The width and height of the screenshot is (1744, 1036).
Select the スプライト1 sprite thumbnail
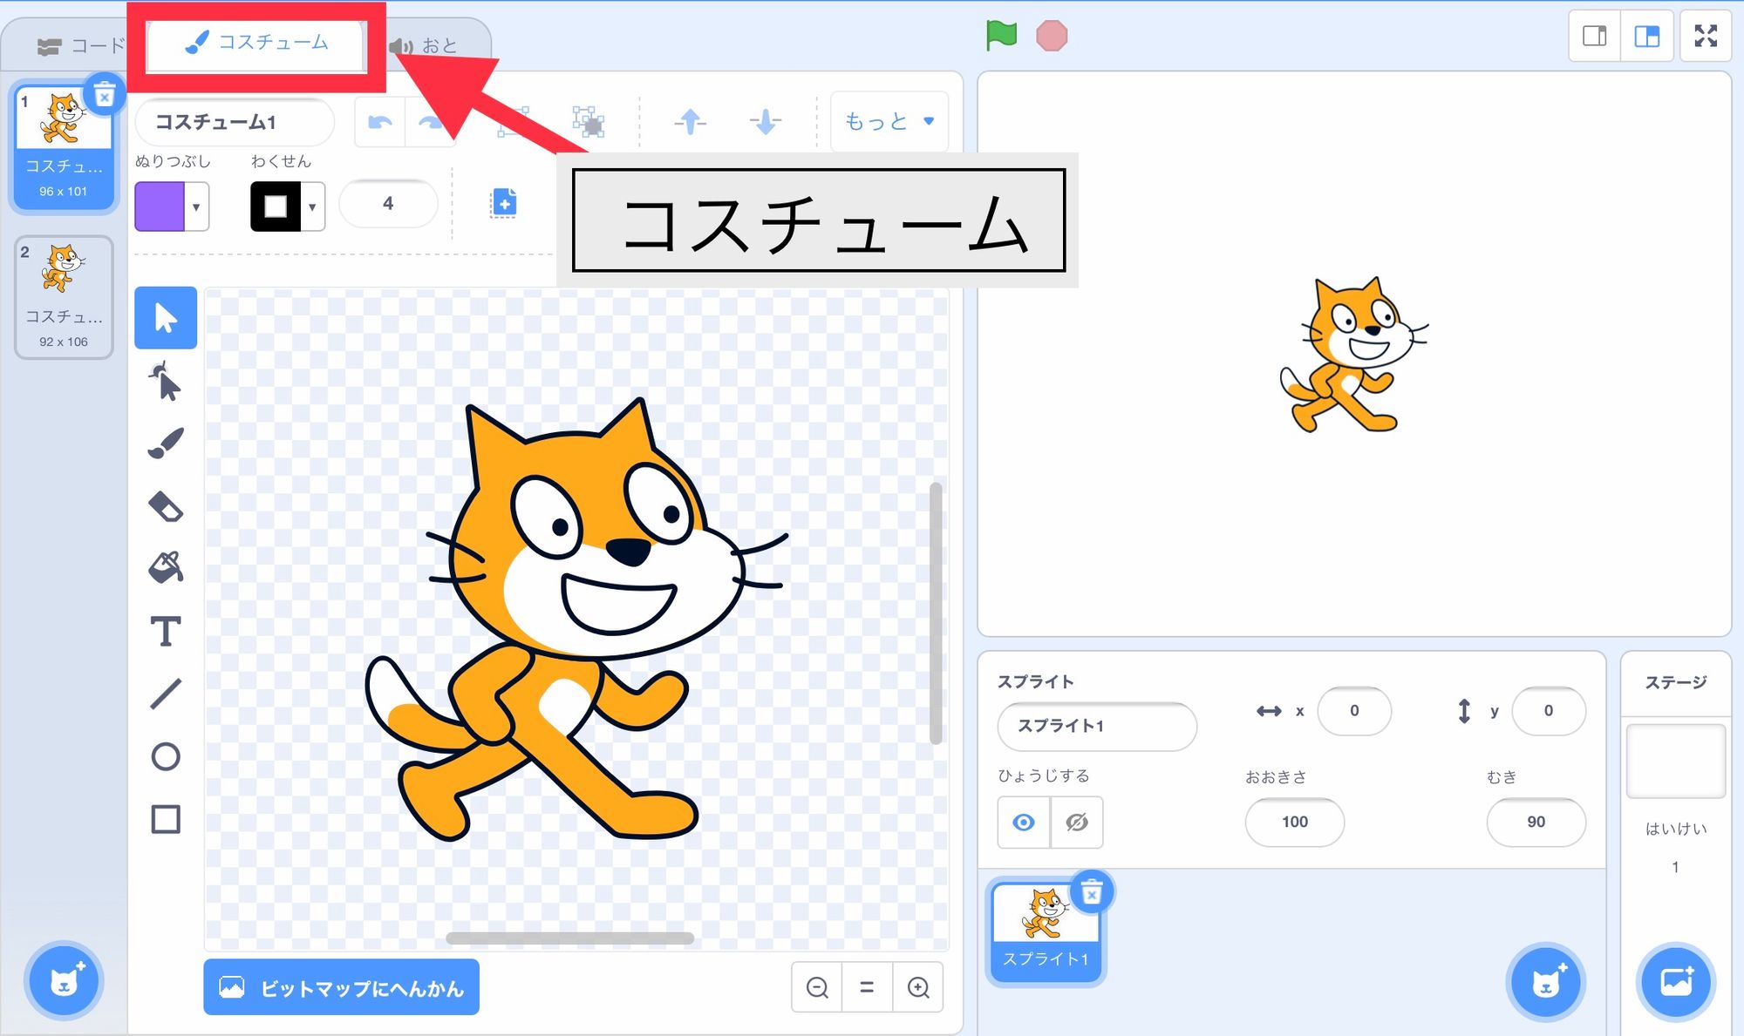(x=1046, y=931)
